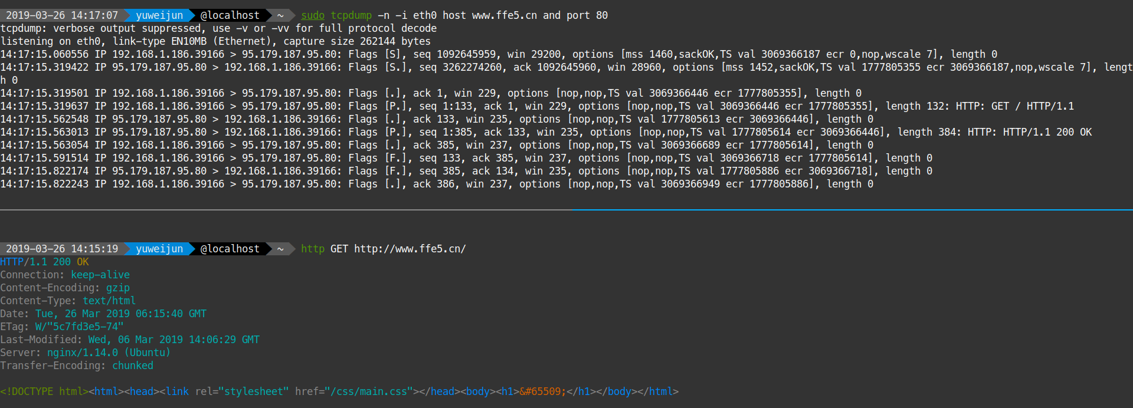Click the /css/main.css href in HTML output
Viewport: 1133px width, 408px height.
(x=369, y=391)
